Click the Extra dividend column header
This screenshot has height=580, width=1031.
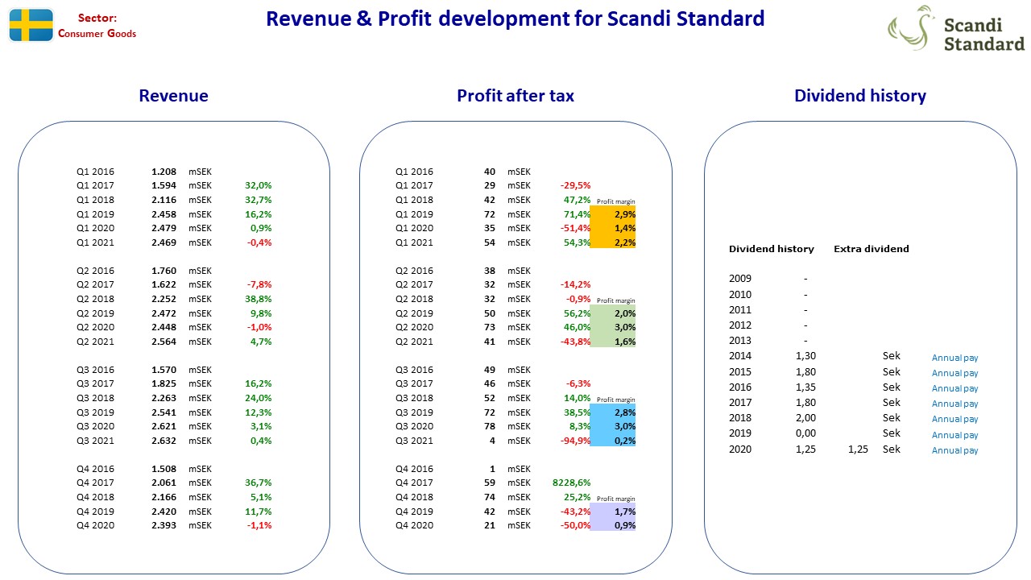click(x=872, y=249)
